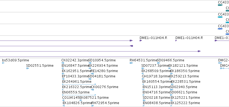
Task: Select the arrow glyph under EK182121.5prime
Action: [170, 68]
